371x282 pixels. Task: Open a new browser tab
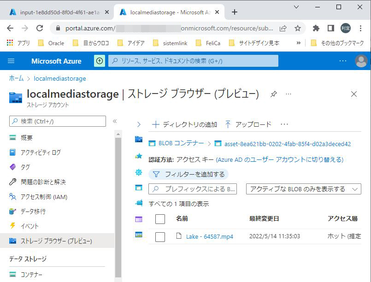coord(235,12)
